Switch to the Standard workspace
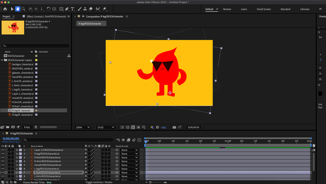Image resolution: width=326 pixels, height=184 pixels. [x=285, y=9]
